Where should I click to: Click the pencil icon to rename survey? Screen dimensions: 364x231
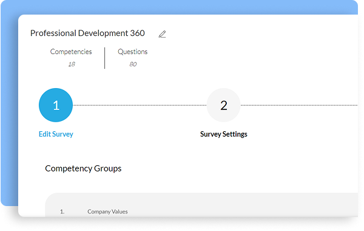[x=162, y=34]
